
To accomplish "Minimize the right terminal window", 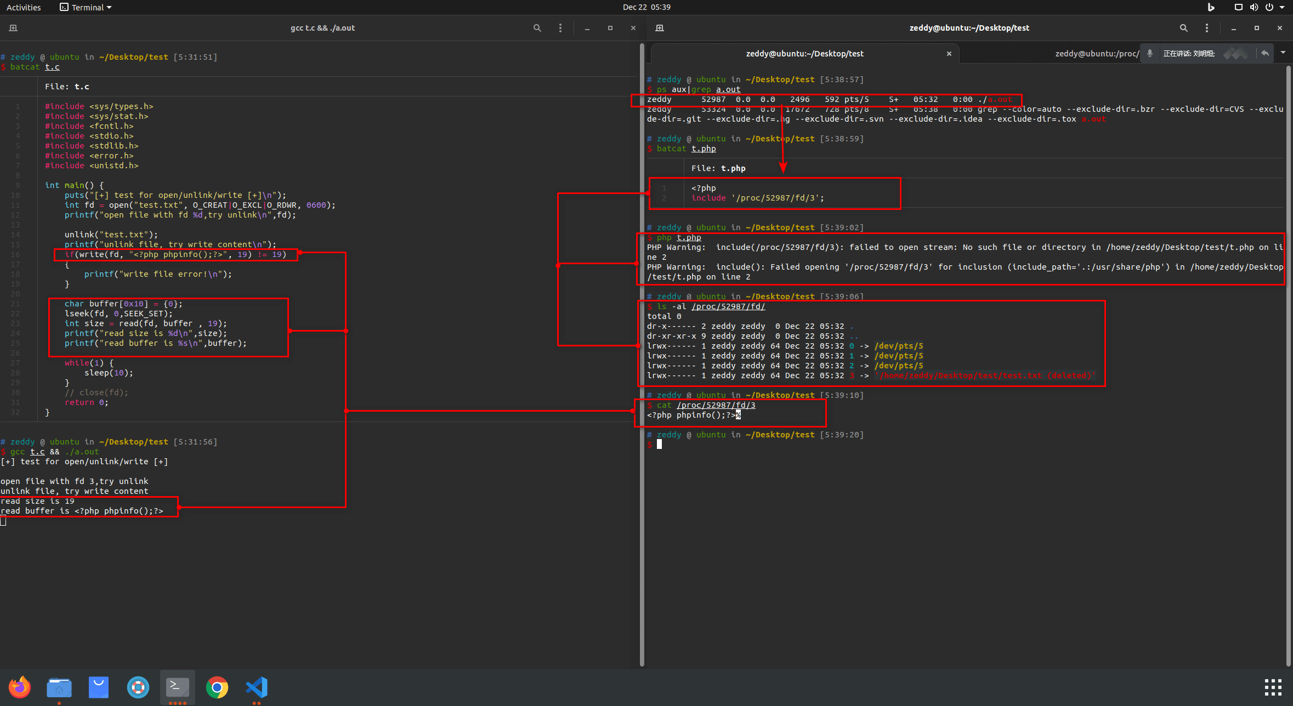I will click(1233, 28).
